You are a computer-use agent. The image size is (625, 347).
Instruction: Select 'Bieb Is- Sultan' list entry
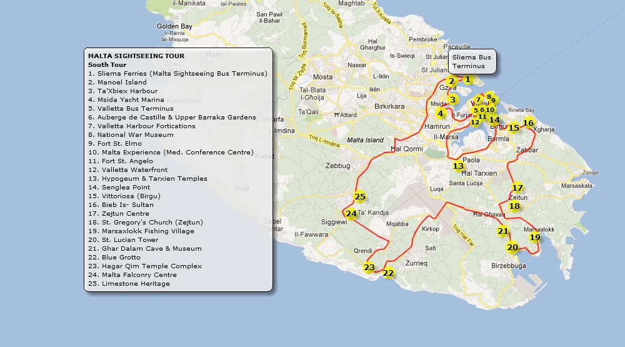tap(121, 205)
